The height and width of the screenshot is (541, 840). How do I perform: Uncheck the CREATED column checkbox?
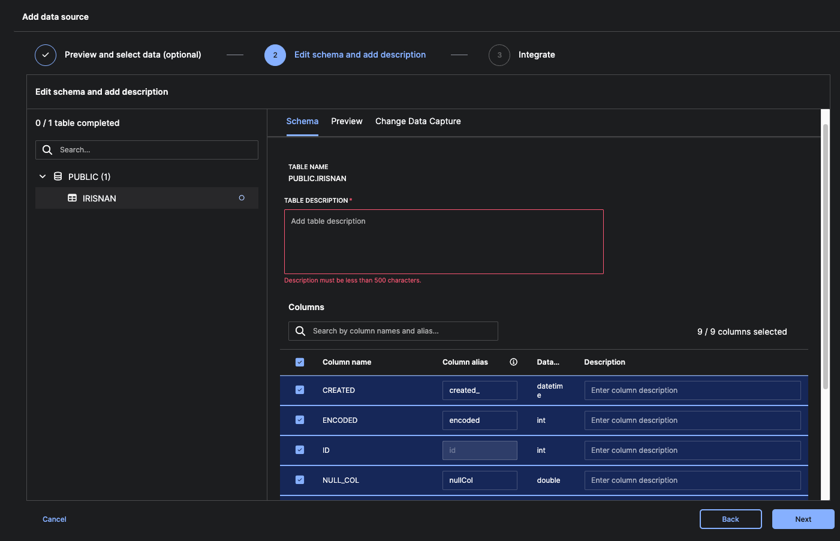click(x=300, y=390)
